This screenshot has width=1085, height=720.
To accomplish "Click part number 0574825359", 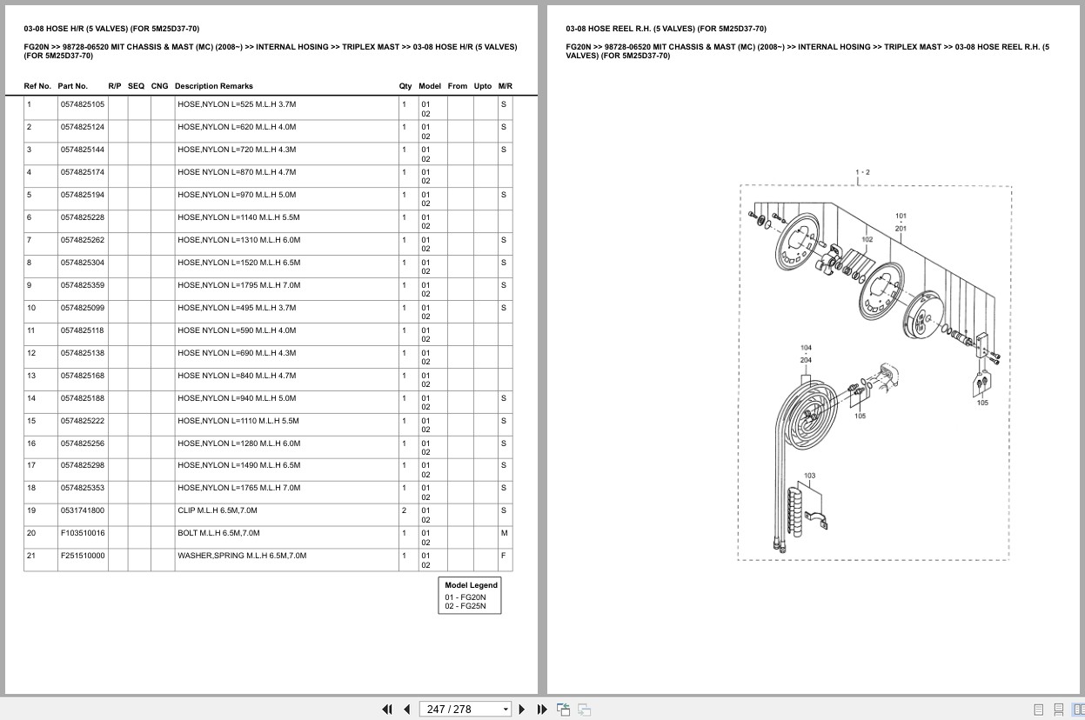I will (x=83, y=285).
